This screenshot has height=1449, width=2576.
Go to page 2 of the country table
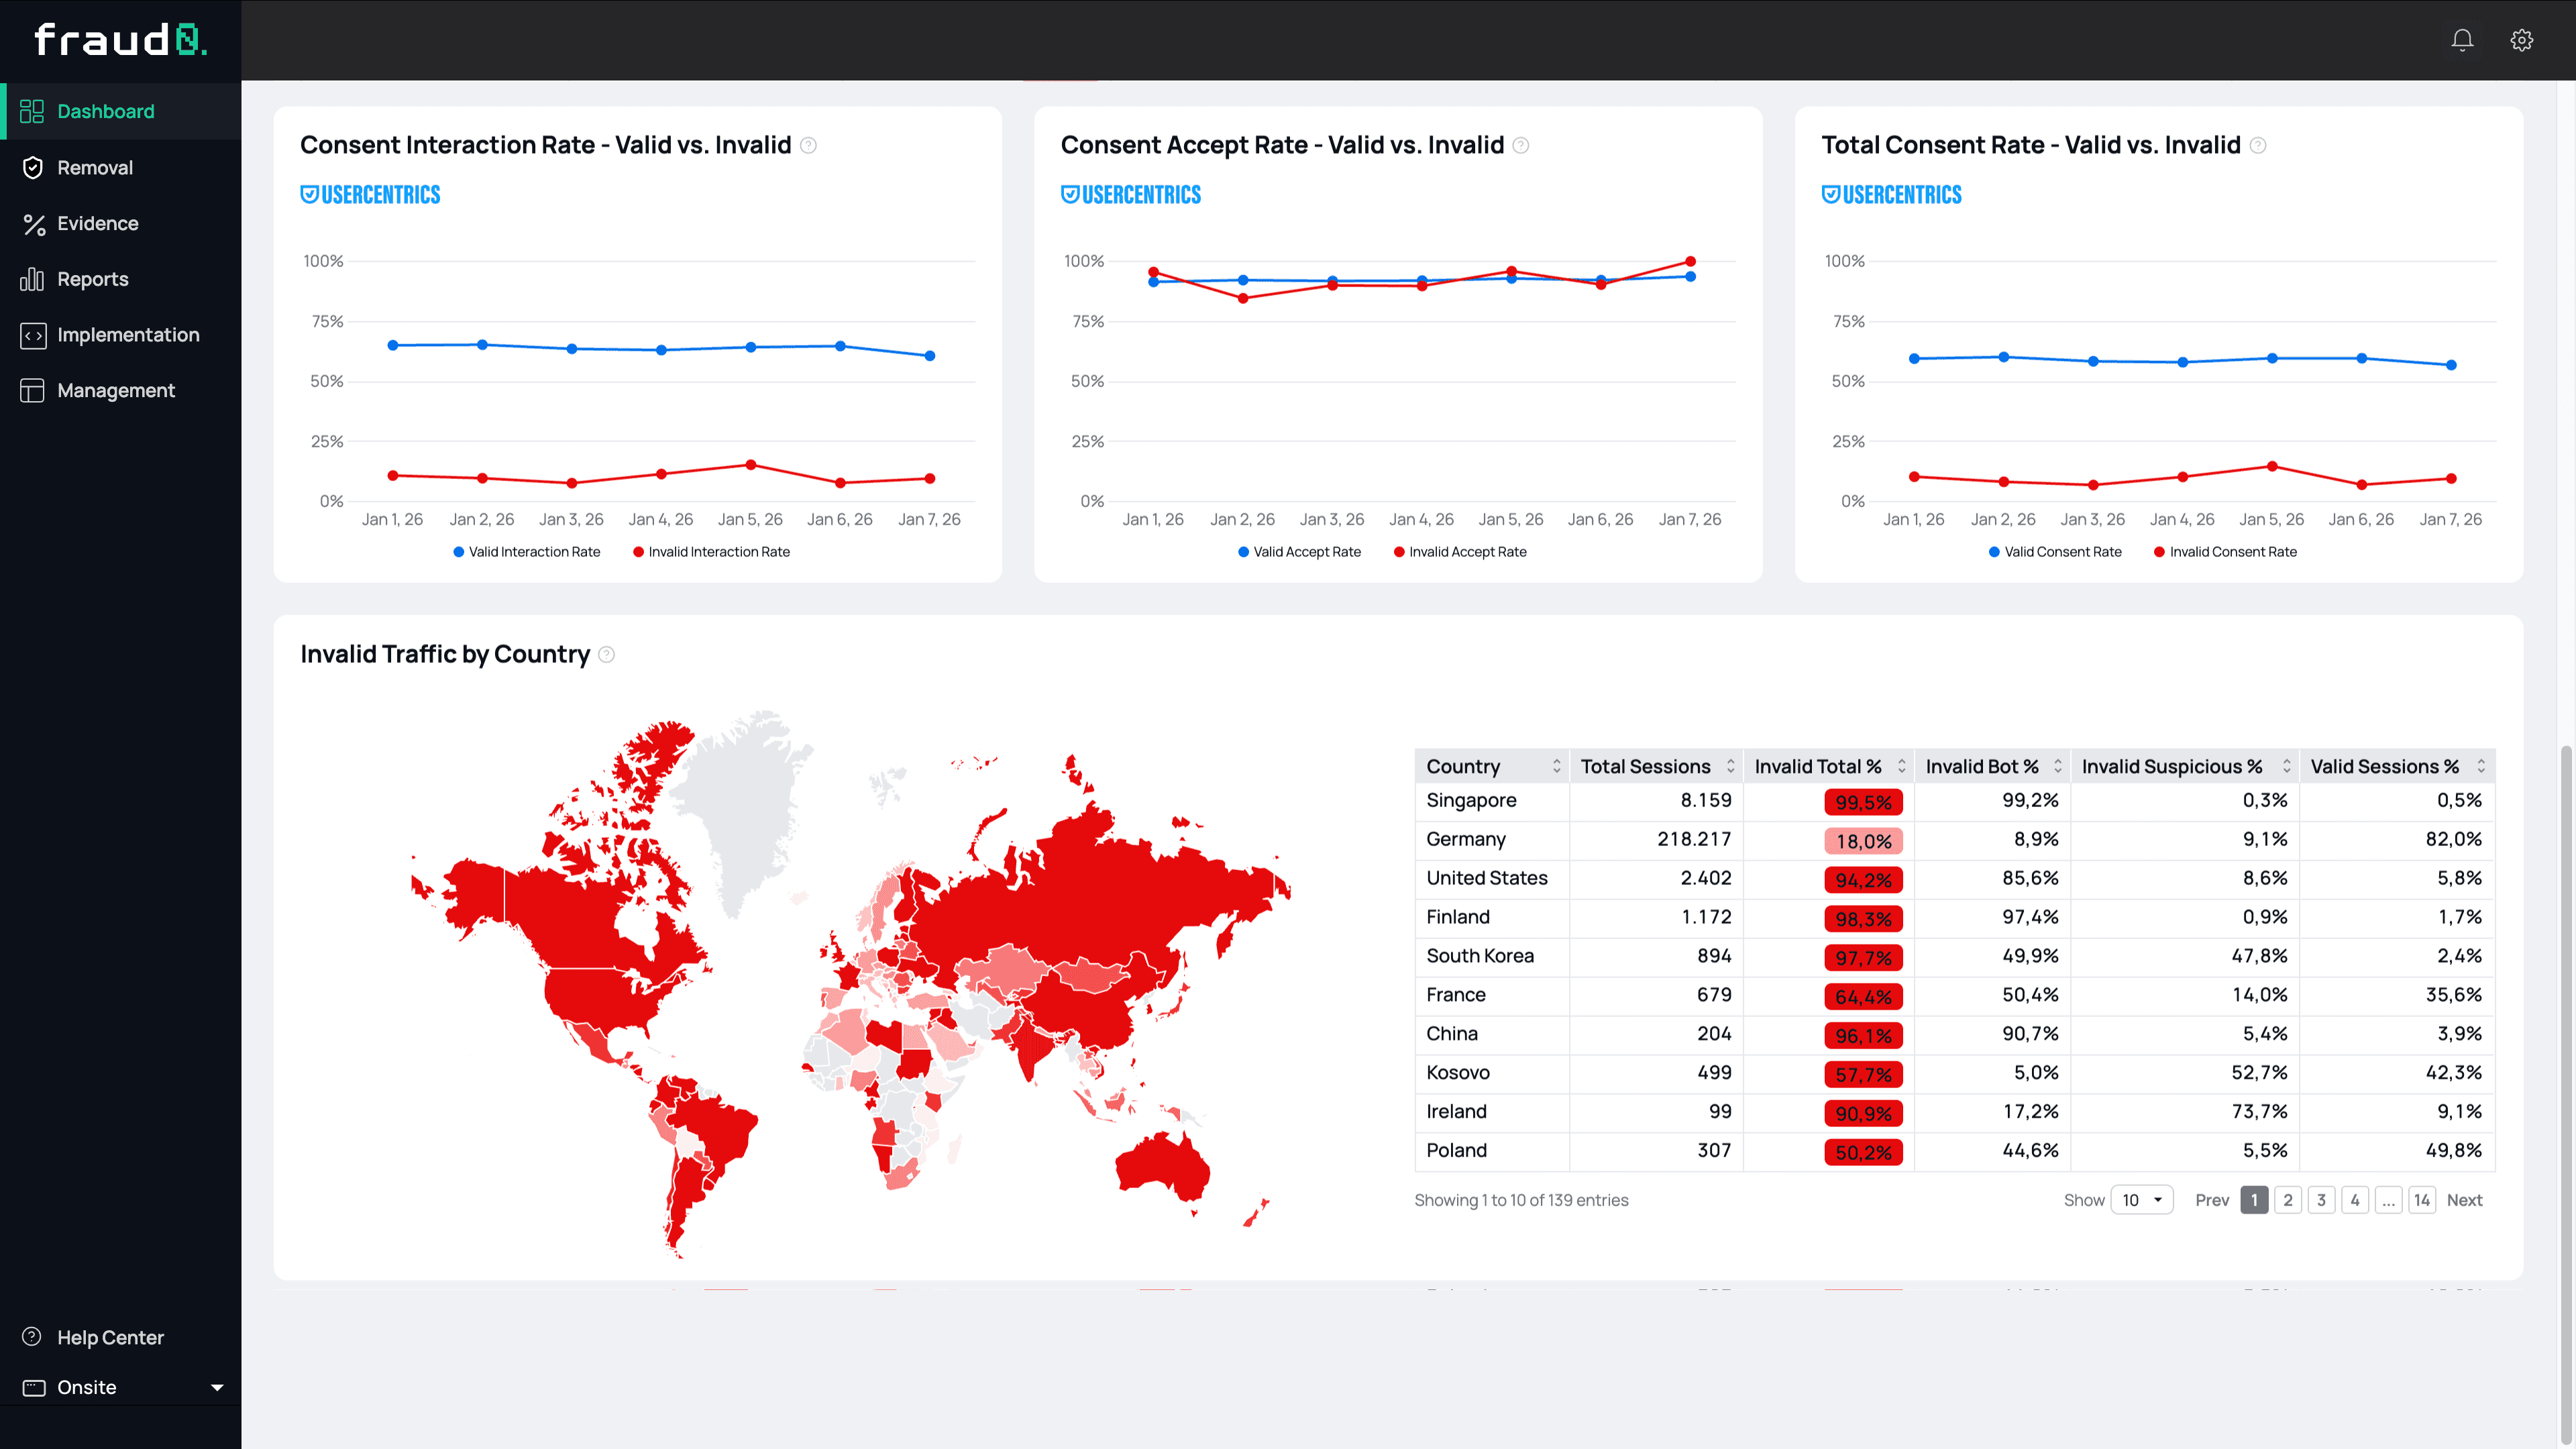coord(2287,1199)
